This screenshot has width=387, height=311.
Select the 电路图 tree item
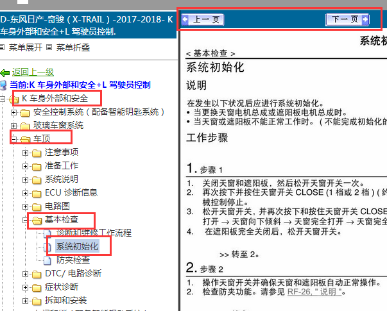(57, 206)
